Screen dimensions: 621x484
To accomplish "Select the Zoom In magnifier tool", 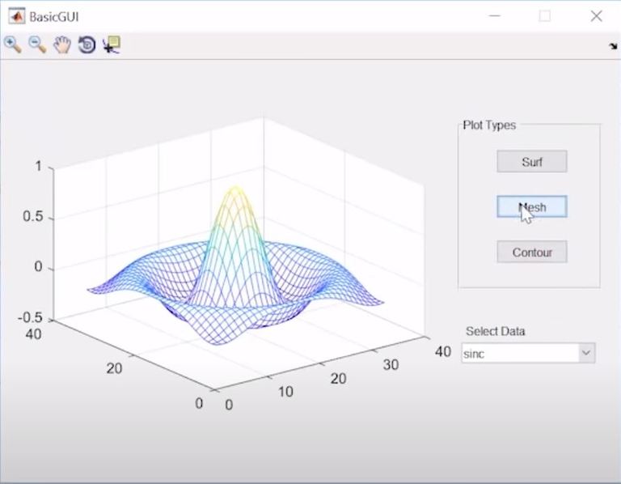I will [12, 45].
